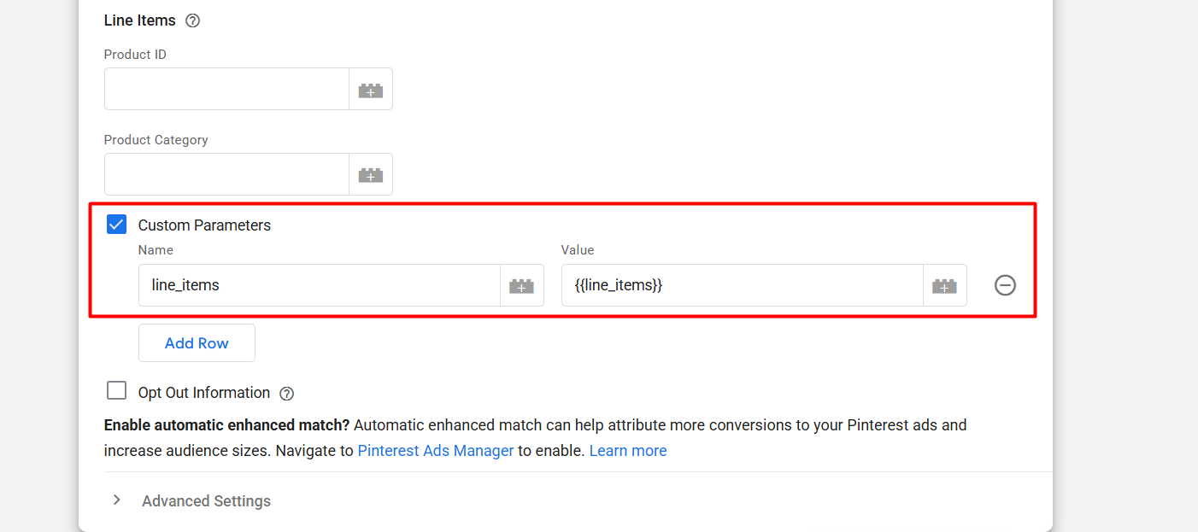Open variable picker beside the Name field
This screenshot has height=532, width=1198.
click(x=521, y=286)
